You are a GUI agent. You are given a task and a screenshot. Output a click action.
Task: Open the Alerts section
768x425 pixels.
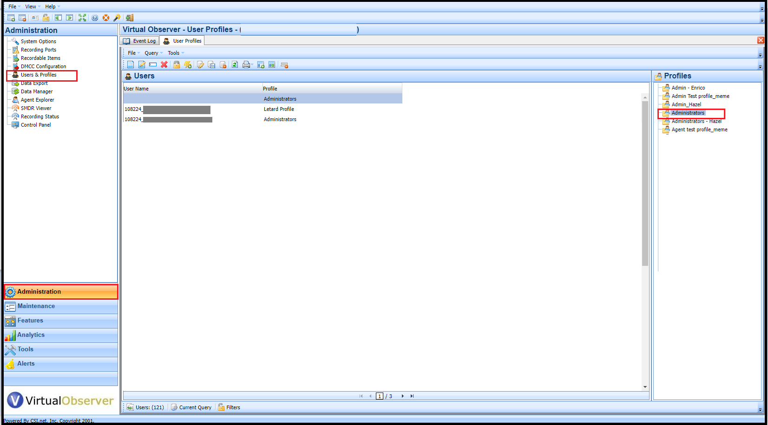(61, 364)
